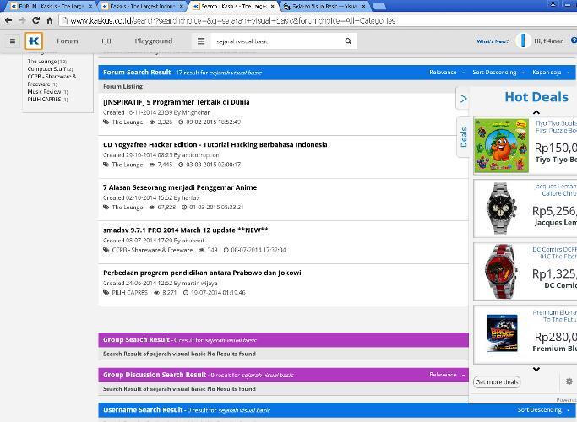Image resolution: width=577 pixels, height=422 pixels.
Task: Open the Kapan saja time dropdown
Action: coord(551,73)
